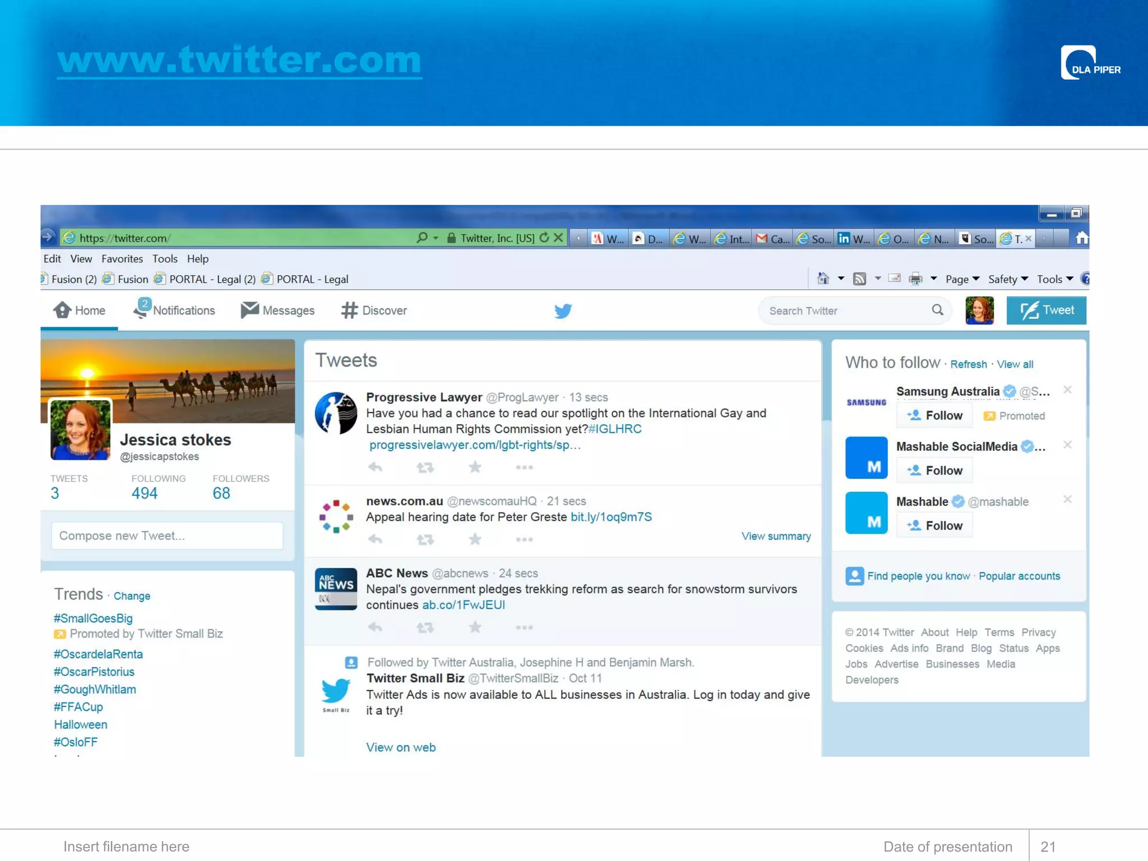Open the #GoughWhitlam trend

tap(95, 689)
